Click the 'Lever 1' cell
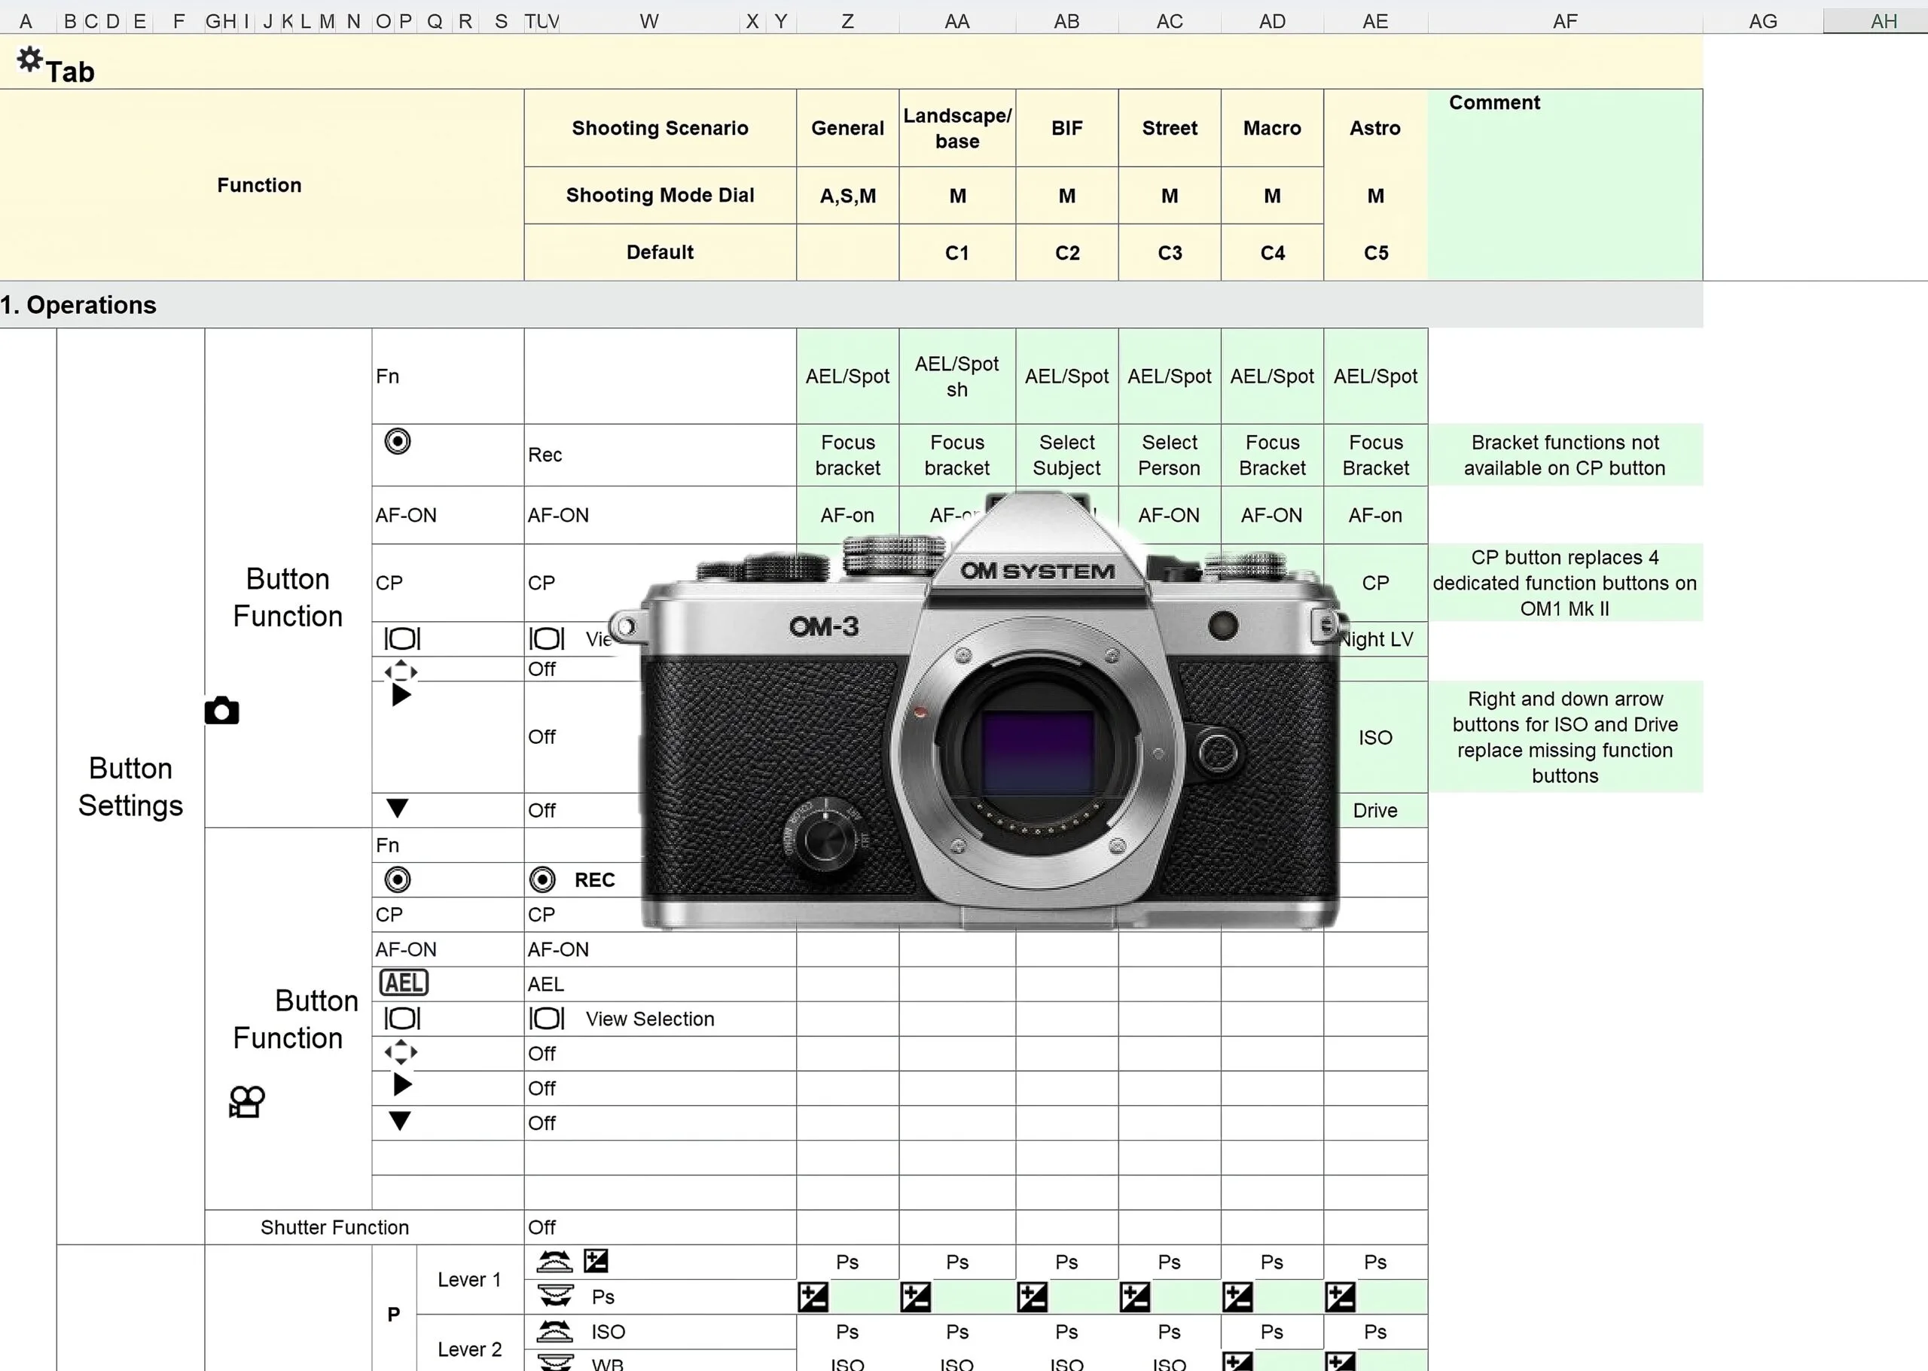1928x1371 pixels. (469, 1279)
